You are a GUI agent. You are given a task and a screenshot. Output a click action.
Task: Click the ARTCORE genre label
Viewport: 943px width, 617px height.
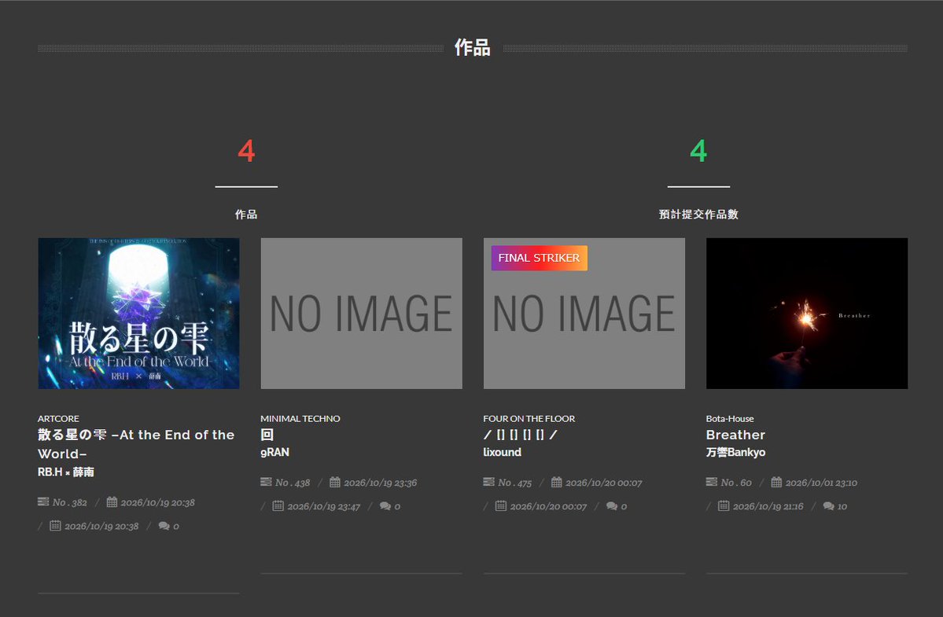tap(58, 418)
